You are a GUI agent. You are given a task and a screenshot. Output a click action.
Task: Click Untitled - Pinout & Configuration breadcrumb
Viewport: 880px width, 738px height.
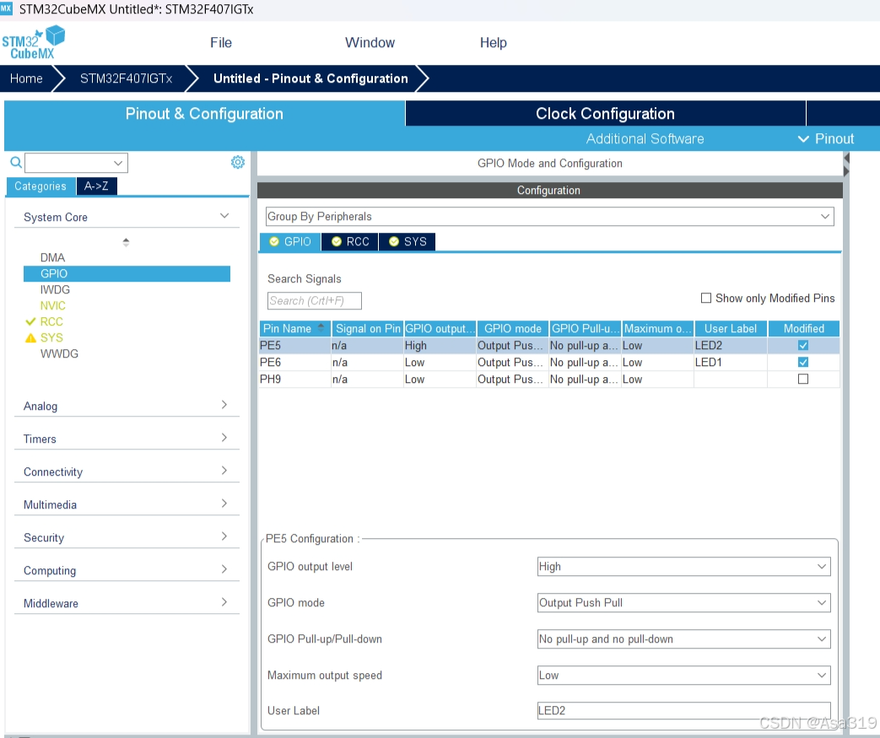pyautogui.click(x=310, y=78)
